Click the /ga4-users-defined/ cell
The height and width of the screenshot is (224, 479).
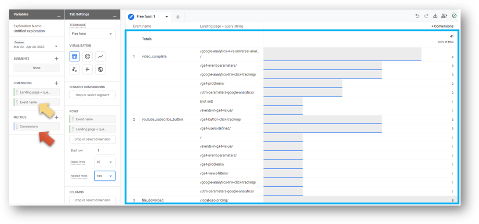coord(215,129)
